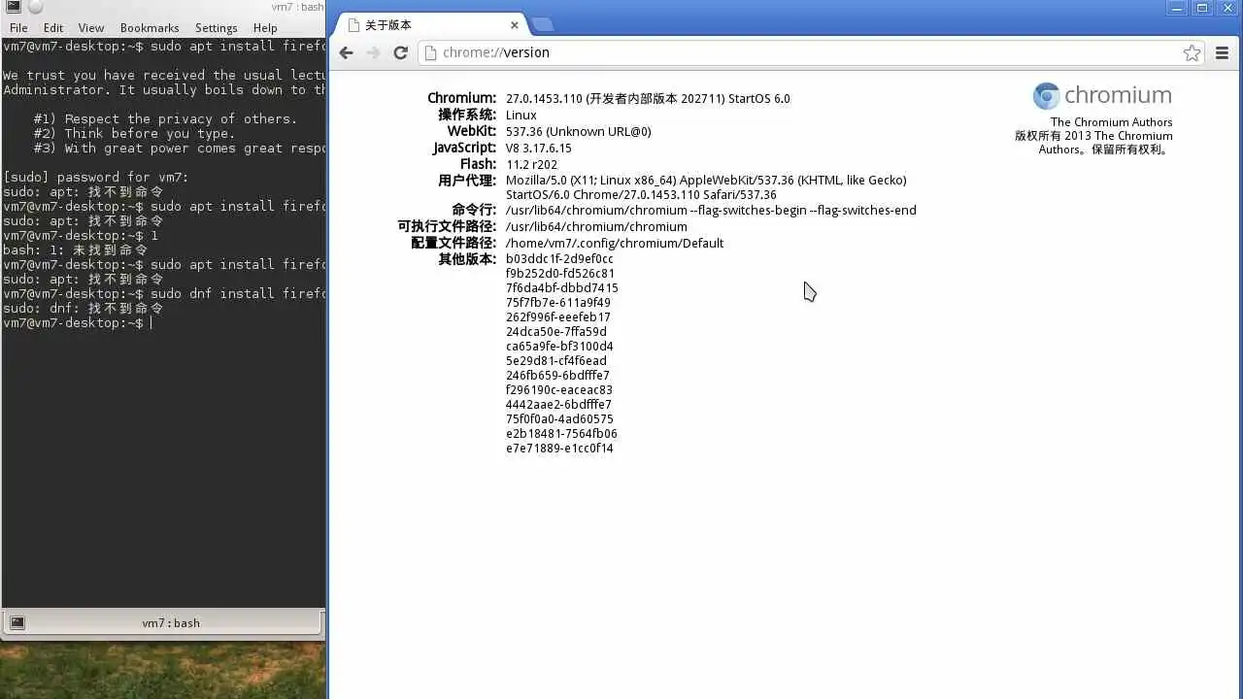Select the vm7 : bash terminal tab
The image size is (1243, 699).
coord(163,622)
